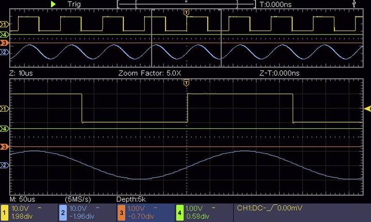Click channel 4 AC coupling tilde symbol
The width and height of the screenshot is (371, 222).
click(213, 208)
